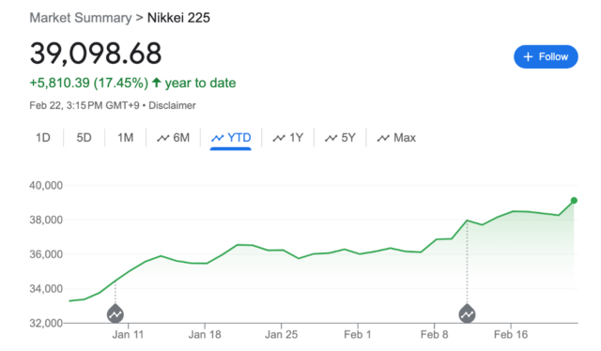Click the plus icon in Follow button
Viewport: 601px width, 351px height.
tap(528, 56)
